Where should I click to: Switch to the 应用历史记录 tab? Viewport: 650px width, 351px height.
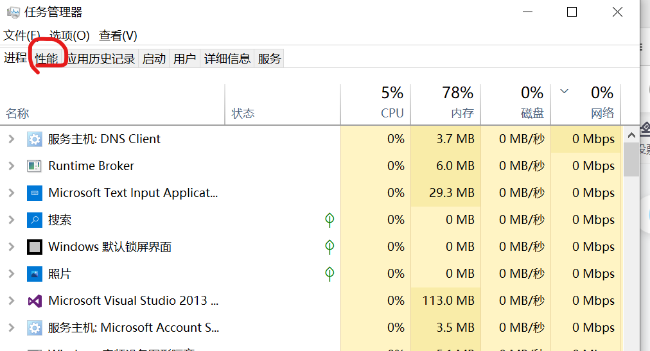[x=101, y=59]
